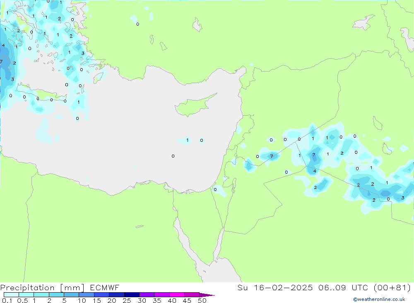Pick the 45–50 mm legend swatch
The image size is (414, 303).
tap(192, 295)
